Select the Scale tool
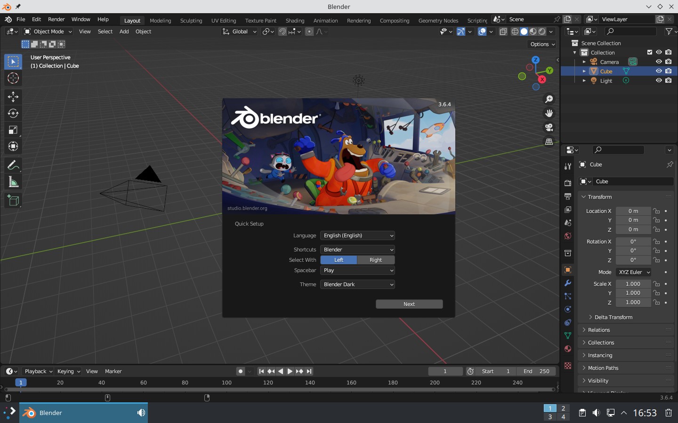678x423 pixels. 13,130
